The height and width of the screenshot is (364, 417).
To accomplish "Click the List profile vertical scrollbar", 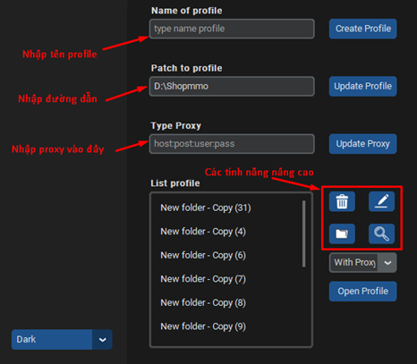I will 303,233.
